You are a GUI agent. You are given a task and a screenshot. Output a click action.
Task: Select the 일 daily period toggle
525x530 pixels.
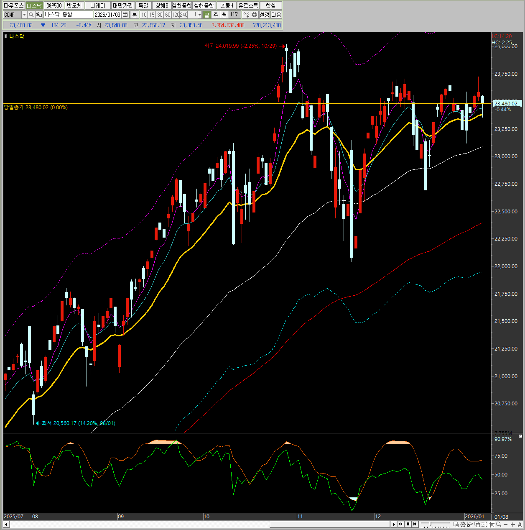click(x=207, y=15)
